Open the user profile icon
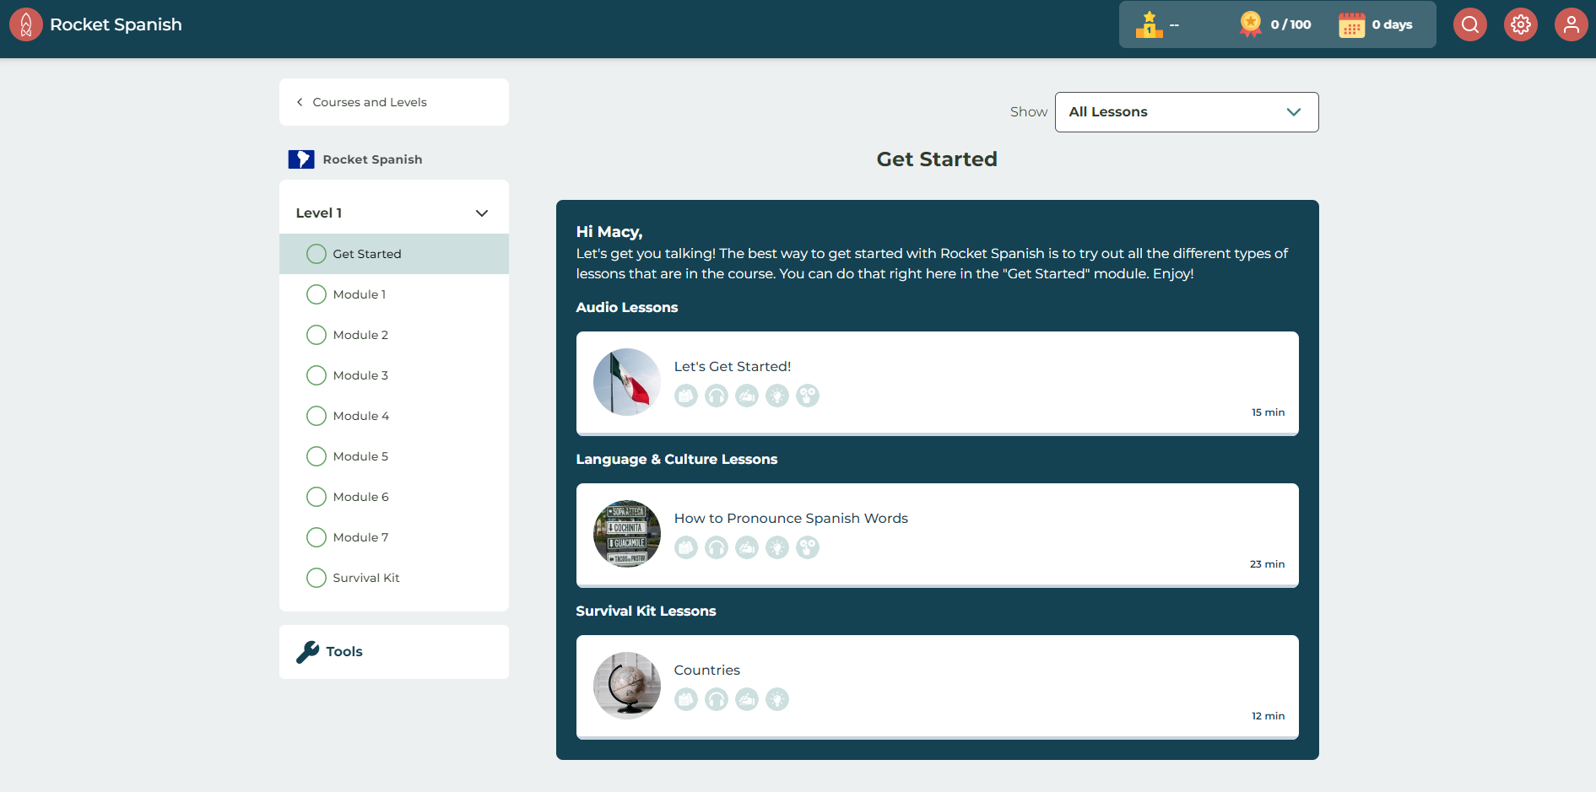The height and width of the screenshot is (792, 1596). point(1571,24)
